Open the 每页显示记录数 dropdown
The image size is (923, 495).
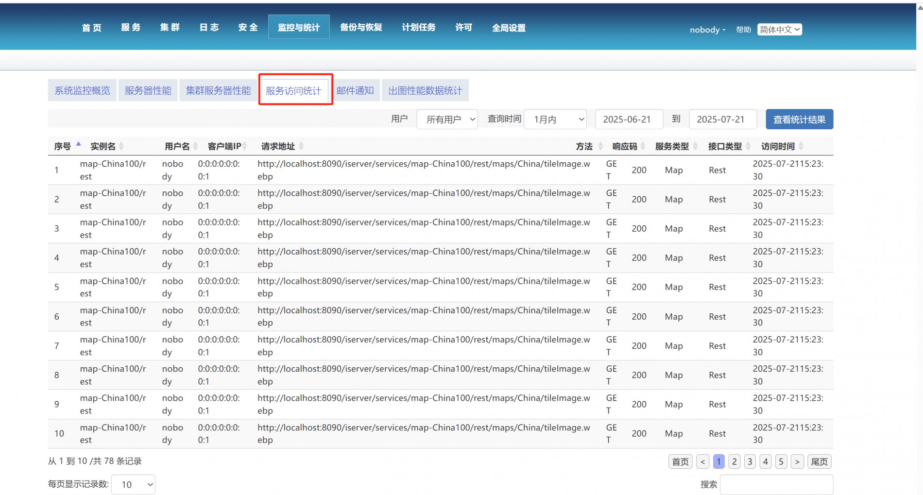(134, 484)
